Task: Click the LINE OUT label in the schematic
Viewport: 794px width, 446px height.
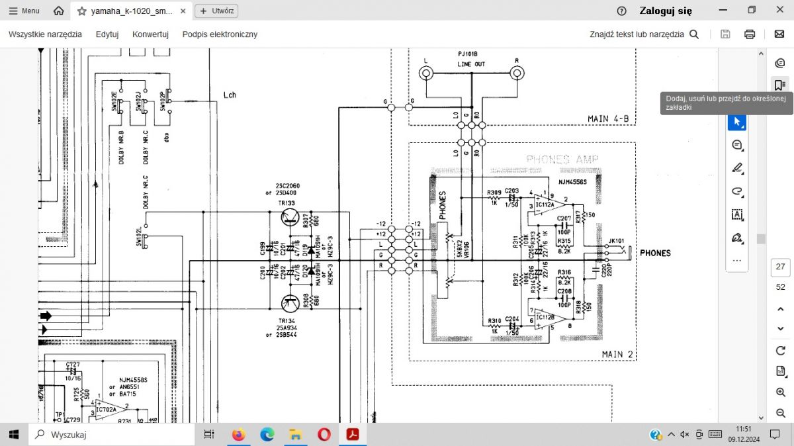Action: [470, 64]
